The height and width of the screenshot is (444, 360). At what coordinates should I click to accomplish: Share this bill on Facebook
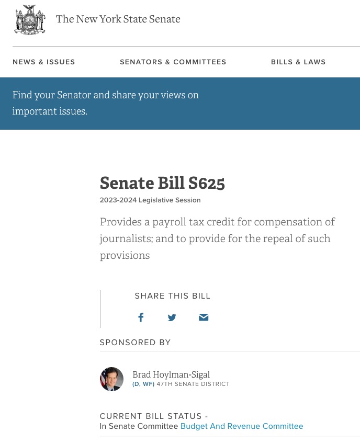click(141, 317)
